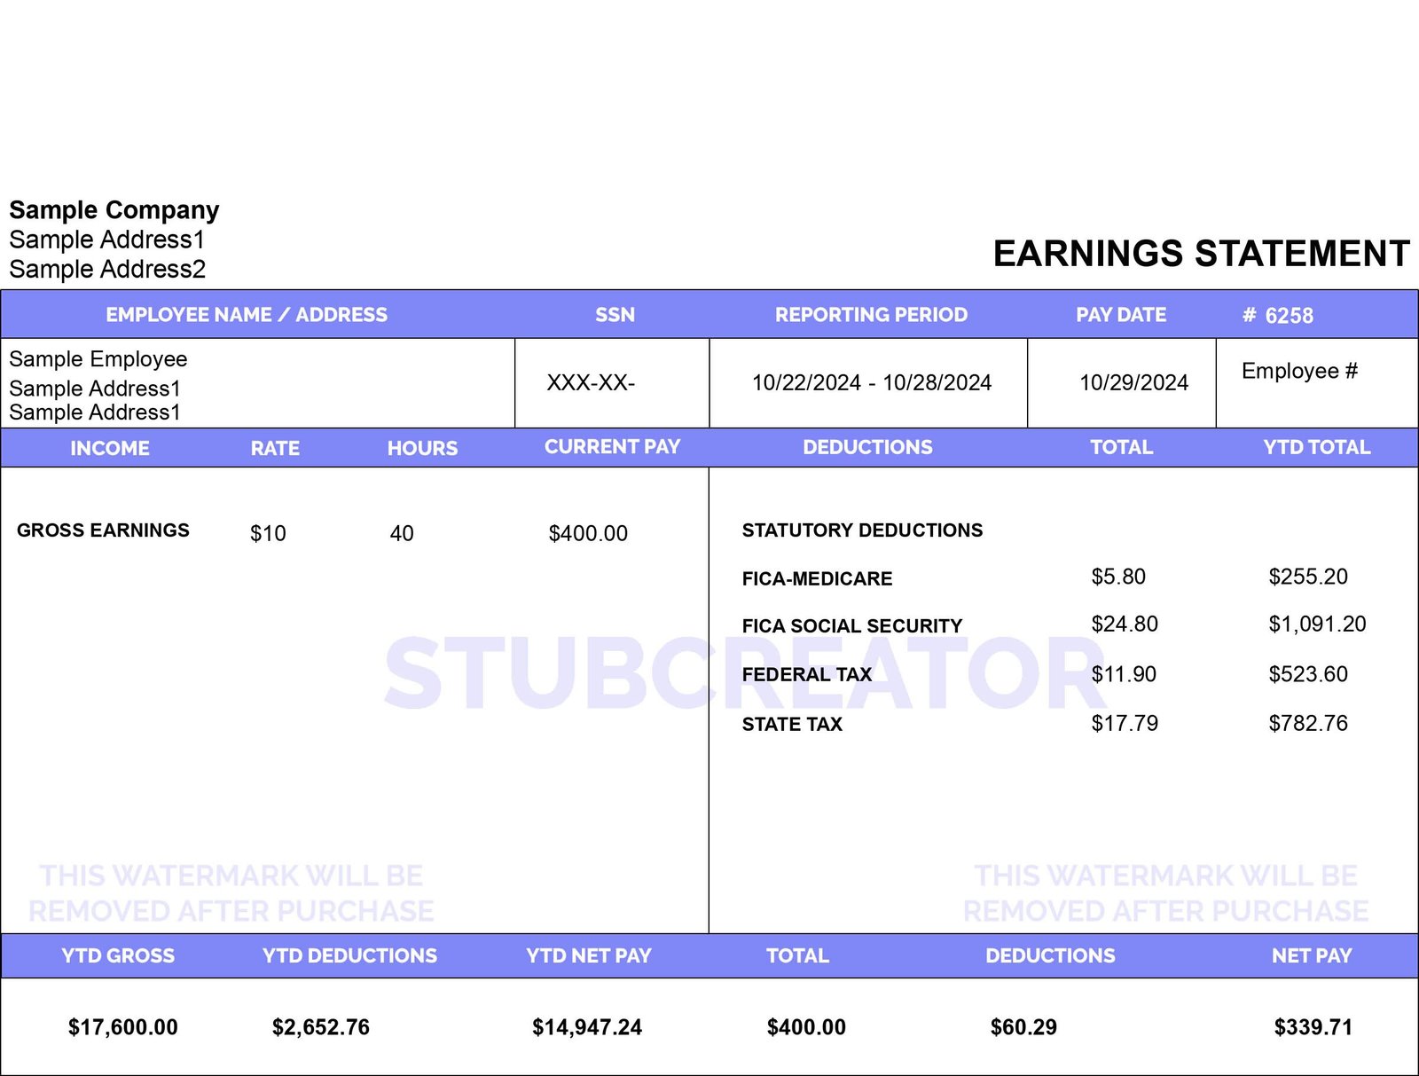Click the YTD NET PAY amount $14,947.24
Image resolution: width=1419 pixels, height=1076 pixels.
(586, 1027)
